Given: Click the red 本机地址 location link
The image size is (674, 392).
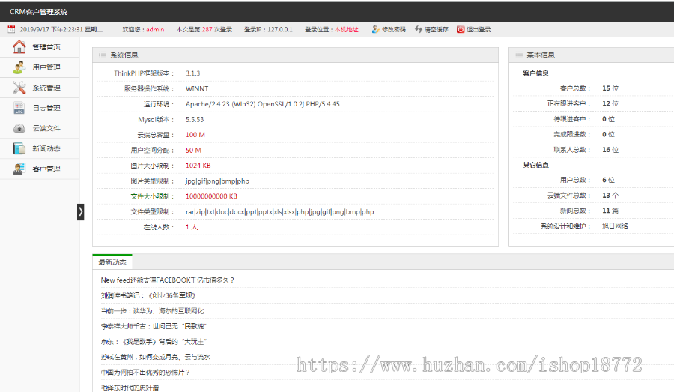Looking at the screenshot, I should coord(347,30).
